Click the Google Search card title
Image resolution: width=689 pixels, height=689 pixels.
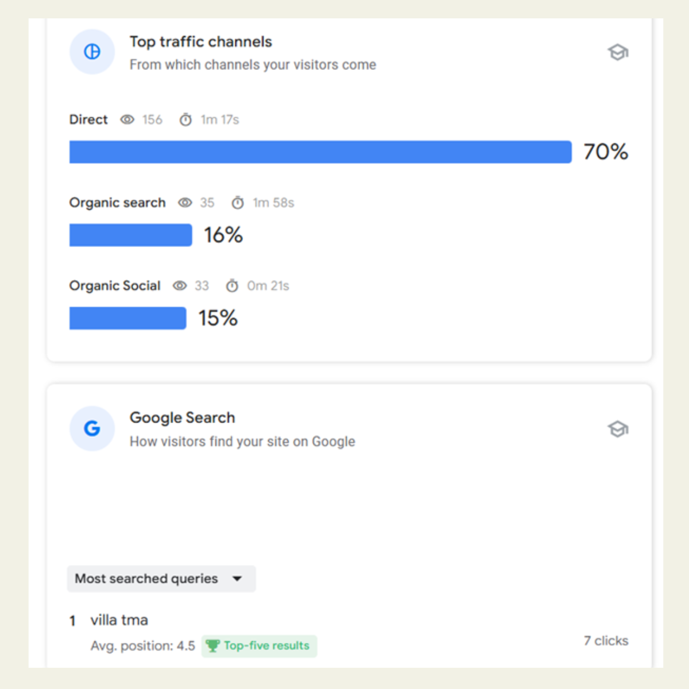coord(182,417)
